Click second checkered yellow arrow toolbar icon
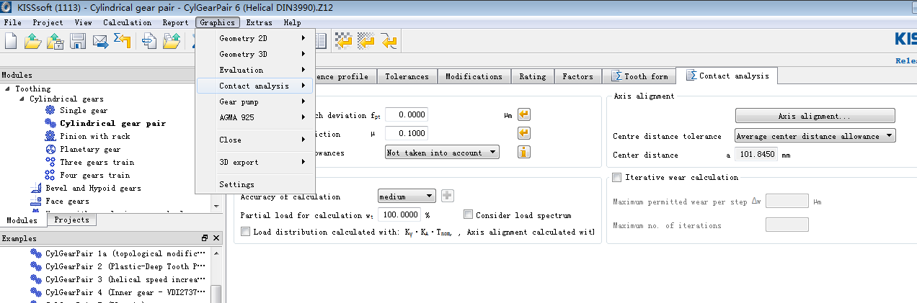This screenshot has width=917, height=303. (x=366, y=42)
